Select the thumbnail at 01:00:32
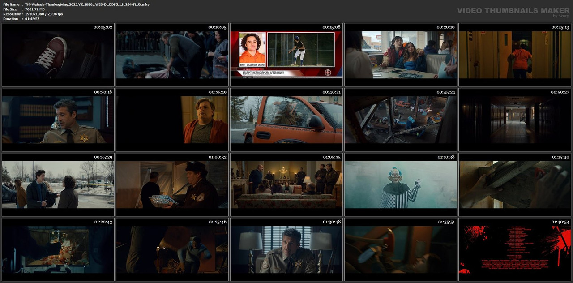The image size is (573, 283). 172,184
